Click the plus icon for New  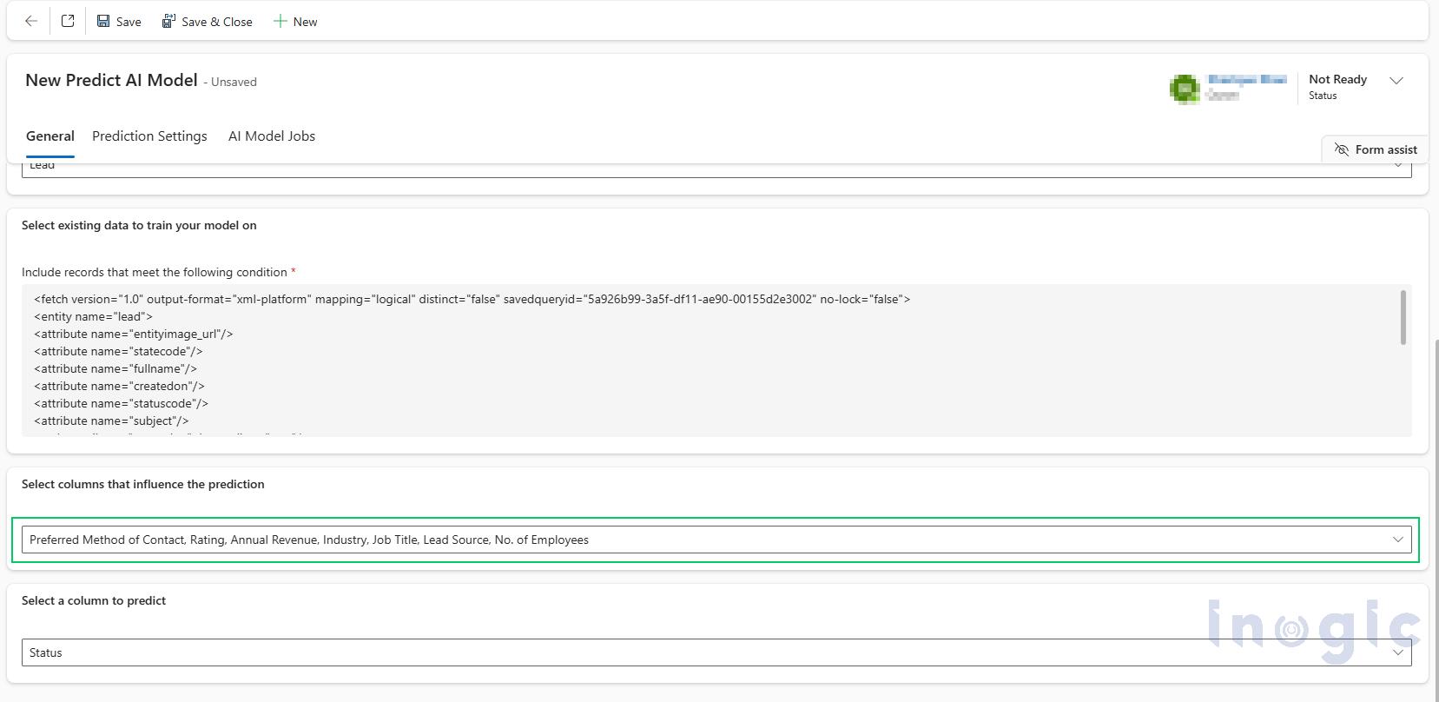pyautogui.click(x=280, y=22)
